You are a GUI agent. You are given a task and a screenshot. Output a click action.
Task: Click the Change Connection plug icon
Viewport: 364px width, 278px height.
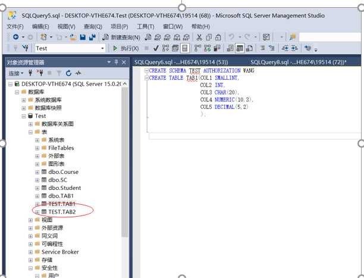pyautogui.click(x=26, y=48)
